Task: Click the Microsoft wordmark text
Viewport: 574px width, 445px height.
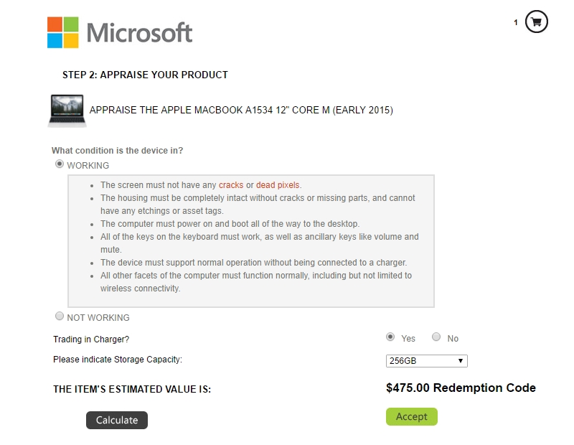Action: (x=139, y=32)
